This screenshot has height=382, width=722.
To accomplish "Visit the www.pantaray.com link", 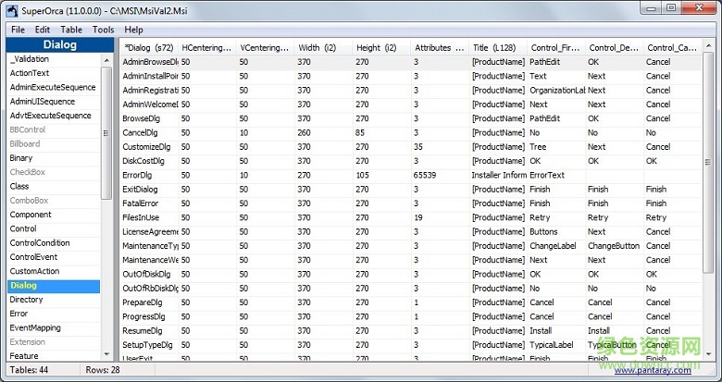I will pyautogui.click(x=653, y=370).
